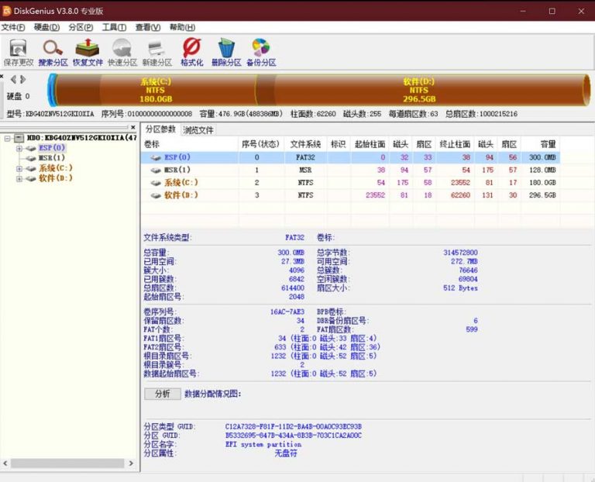Open the 工具(T) menu
This screenshot has height=482, width=595.
pos(114,27)
